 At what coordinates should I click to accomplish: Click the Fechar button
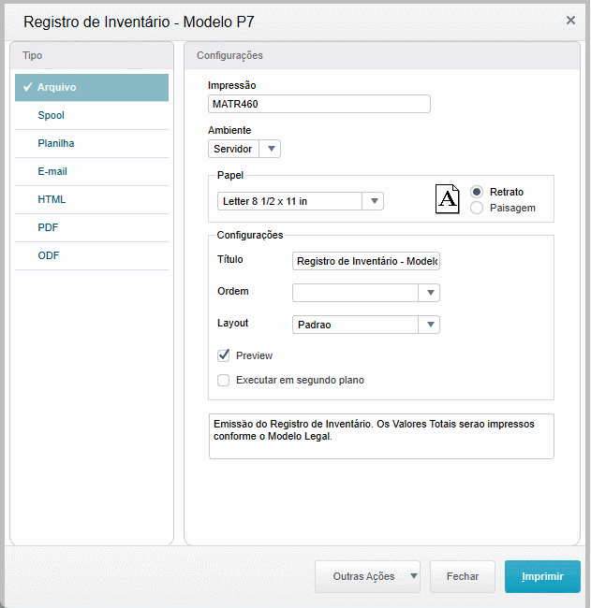(463, 576)
